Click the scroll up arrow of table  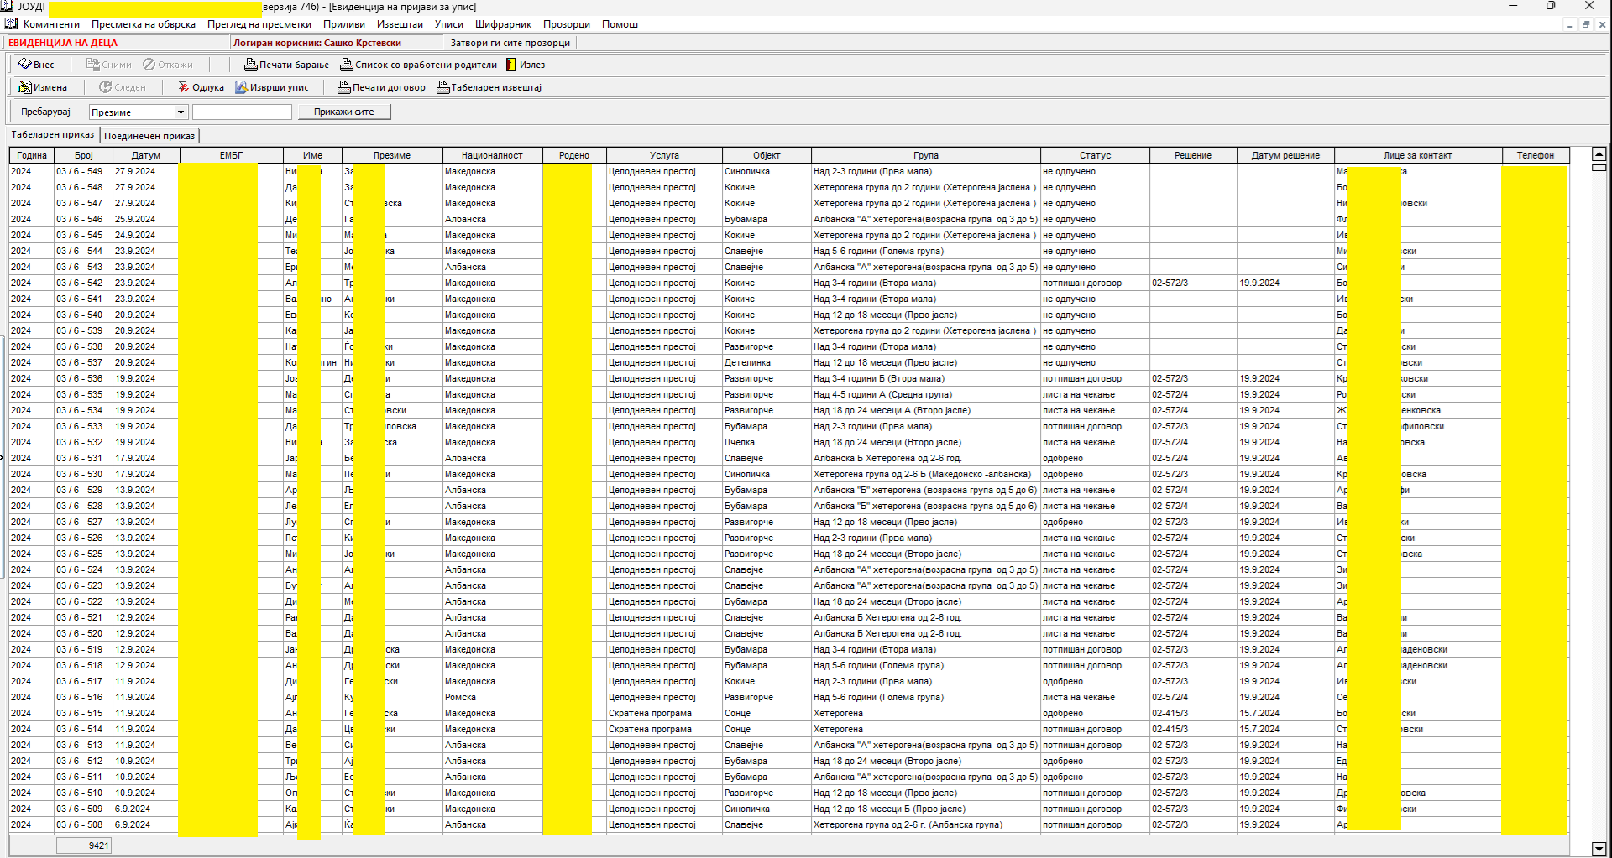coord(1599,154)
